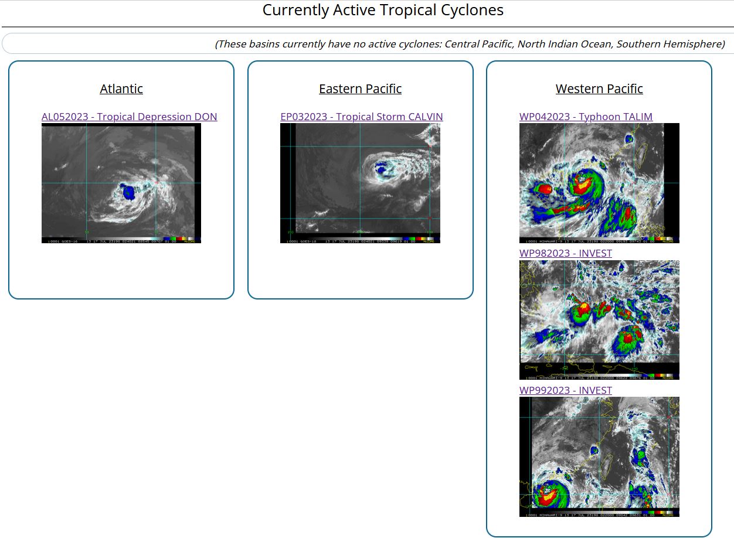Open the WP992023 INVEST satellite thumbnail

[x=599, y=457]
